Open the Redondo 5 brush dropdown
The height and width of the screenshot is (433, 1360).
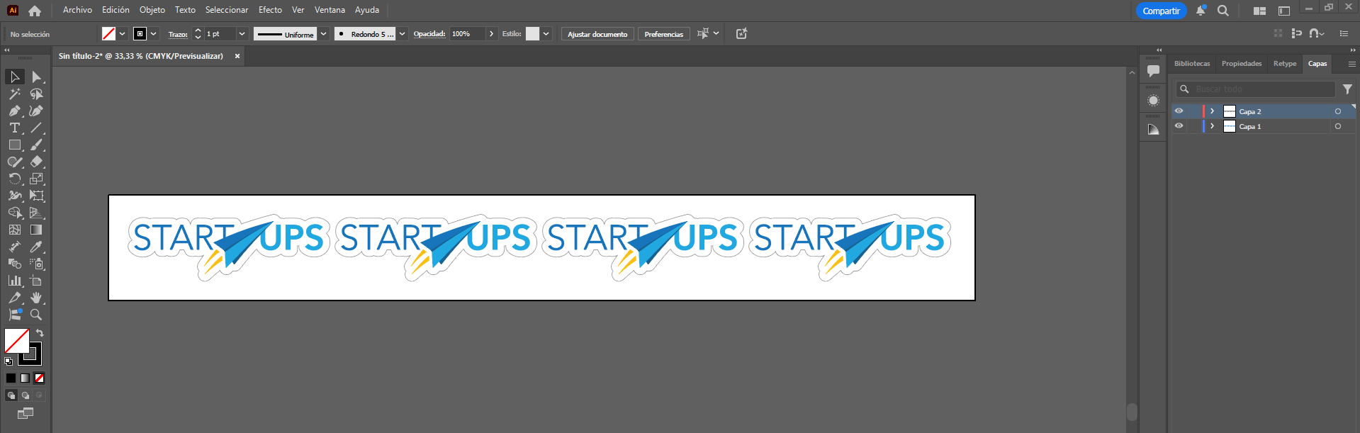tap(403, 34)
